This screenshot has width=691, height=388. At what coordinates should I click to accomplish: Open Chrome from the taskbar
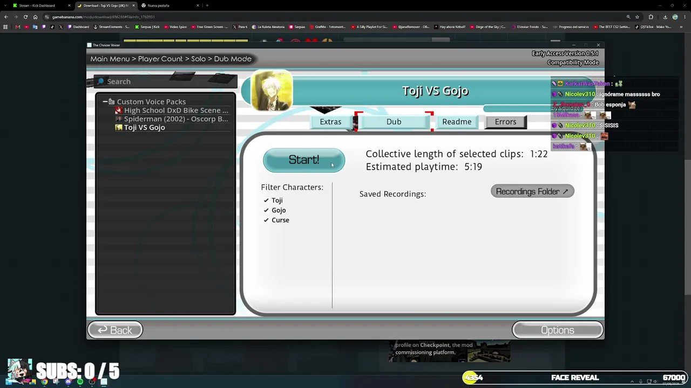point(44,382)
